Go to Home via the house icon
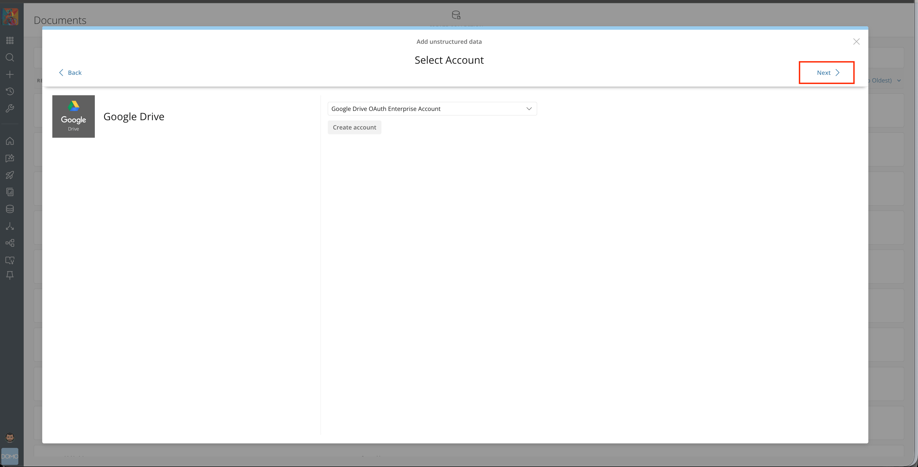The height and width of the screenshot is (467, 918). (x=10, y=141)
